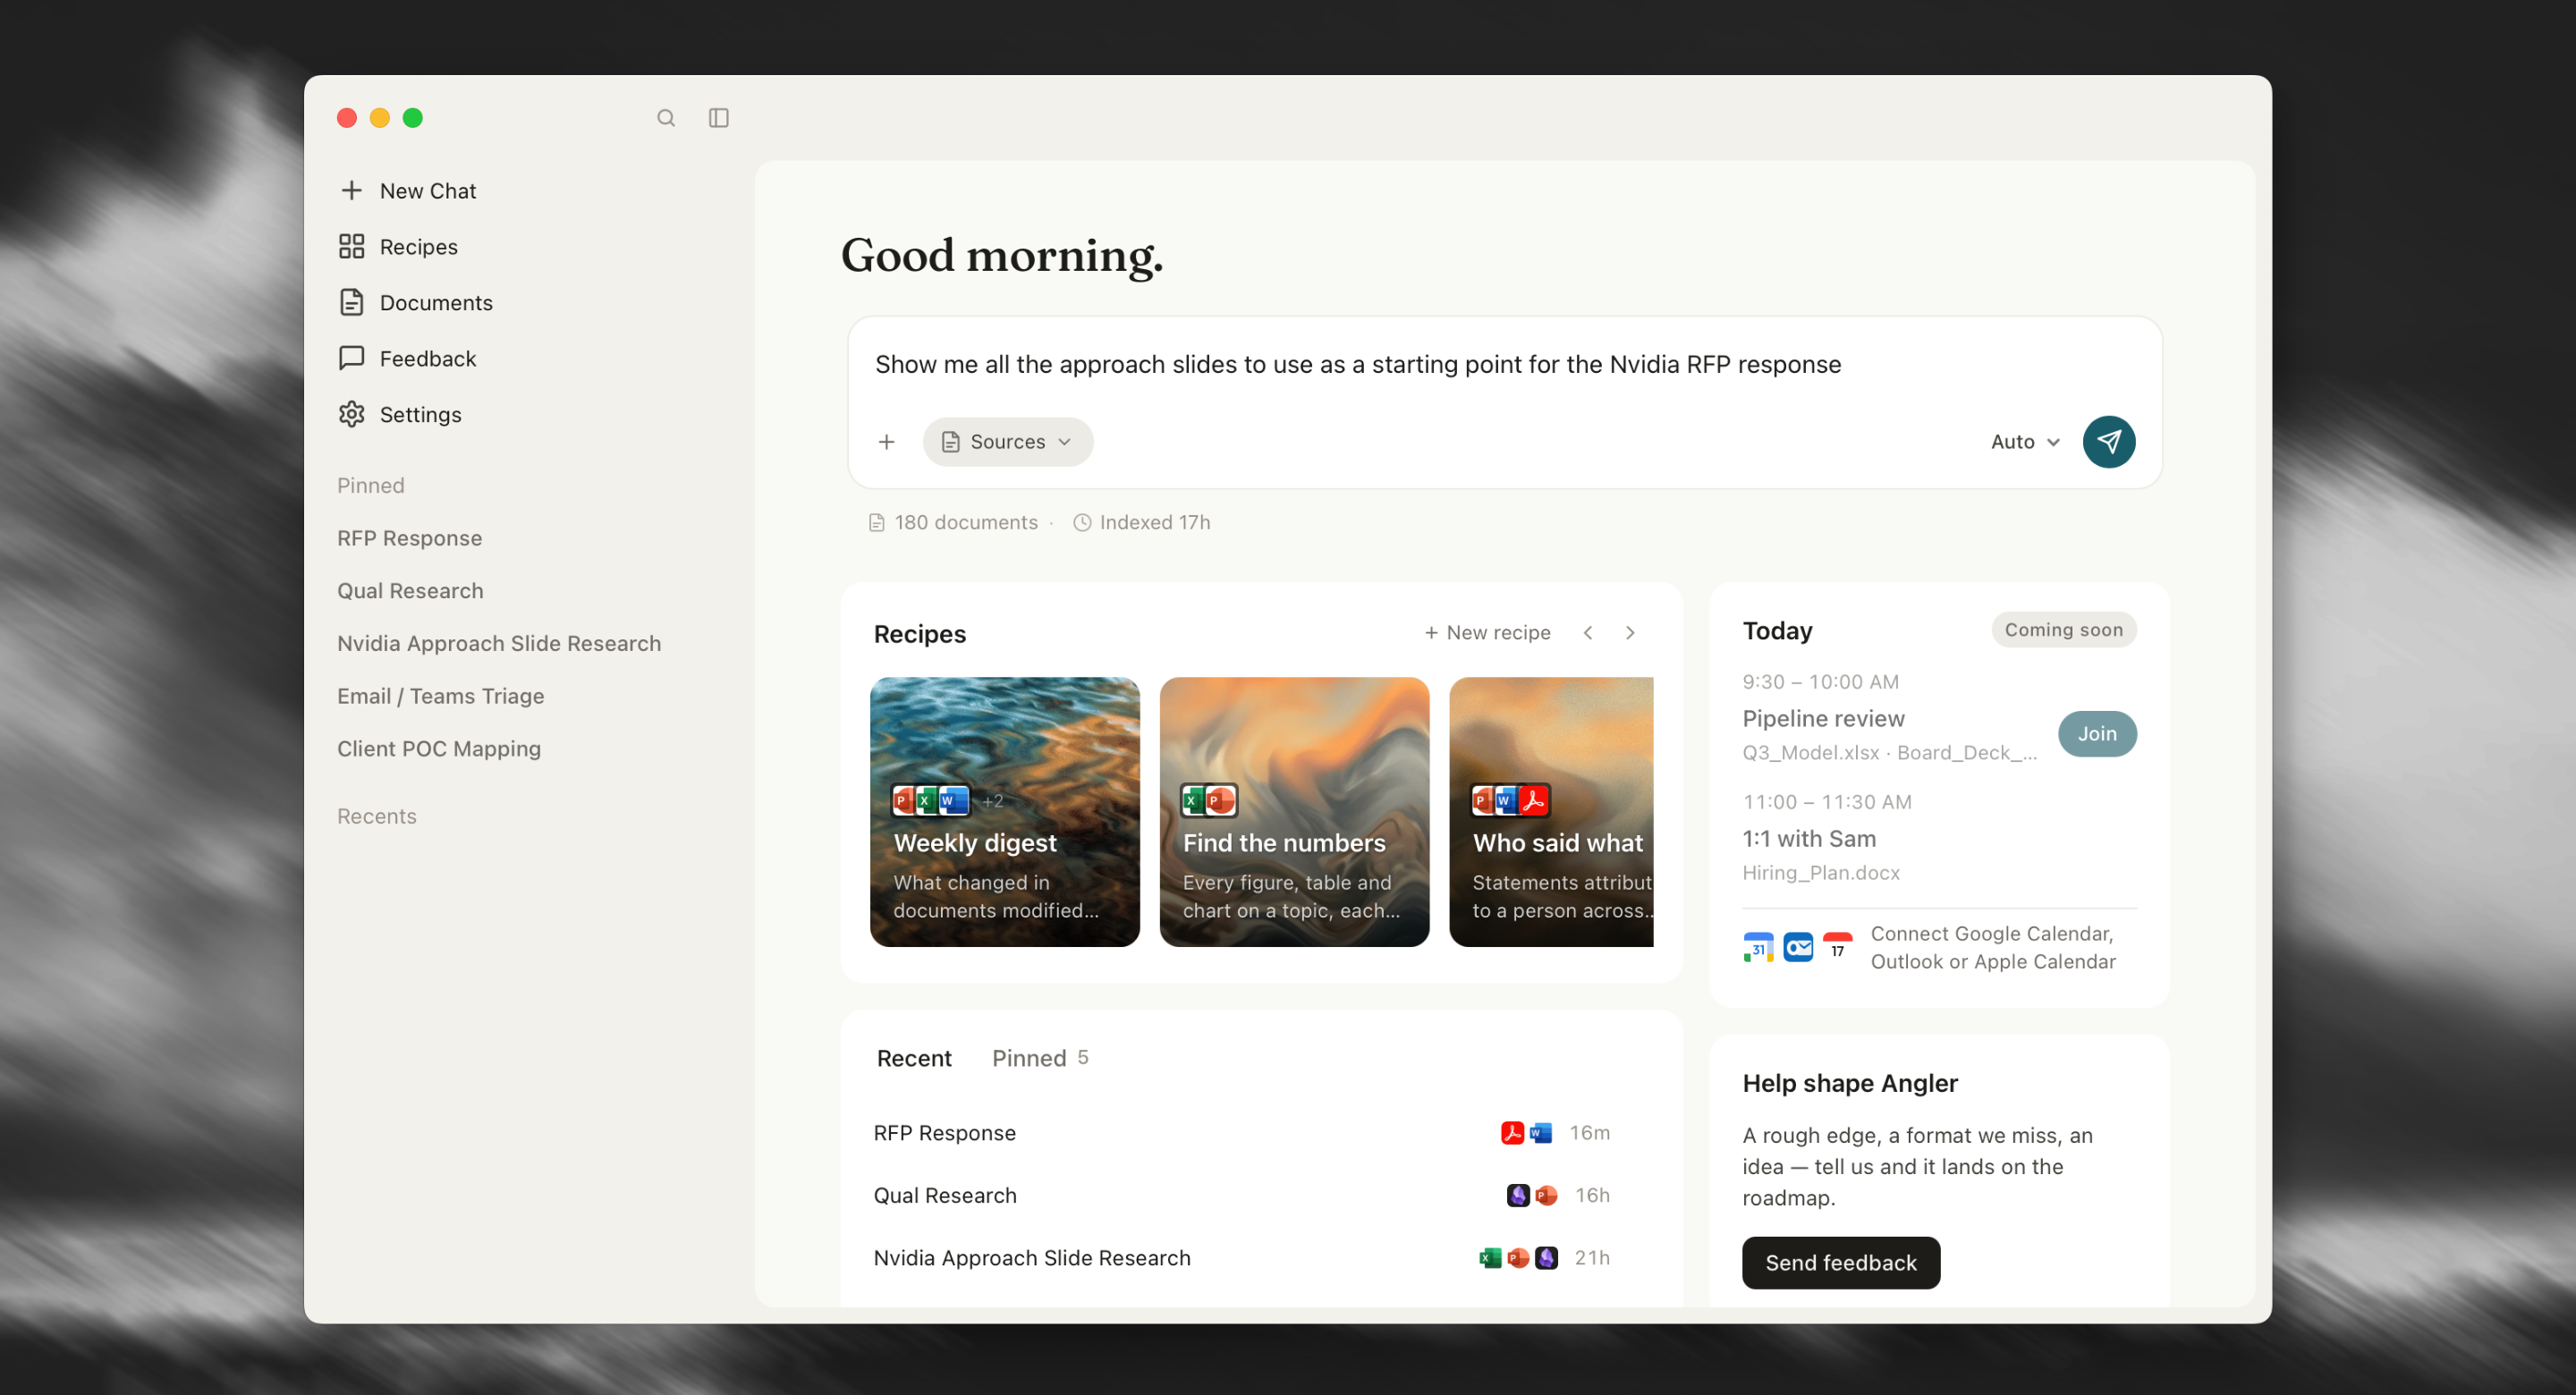Open the Feedback sidebar item
This screenshot has height=1395, width=2576.
pos(407,358)
